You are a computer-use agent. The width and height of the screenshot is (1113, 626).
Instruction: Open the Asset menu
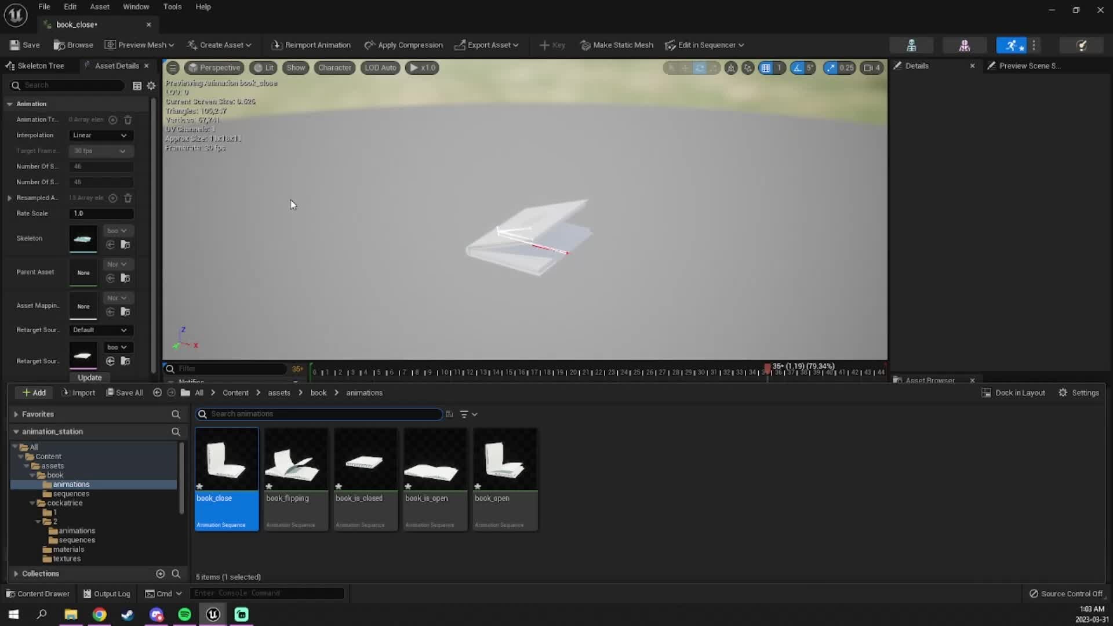pos(99,6)
